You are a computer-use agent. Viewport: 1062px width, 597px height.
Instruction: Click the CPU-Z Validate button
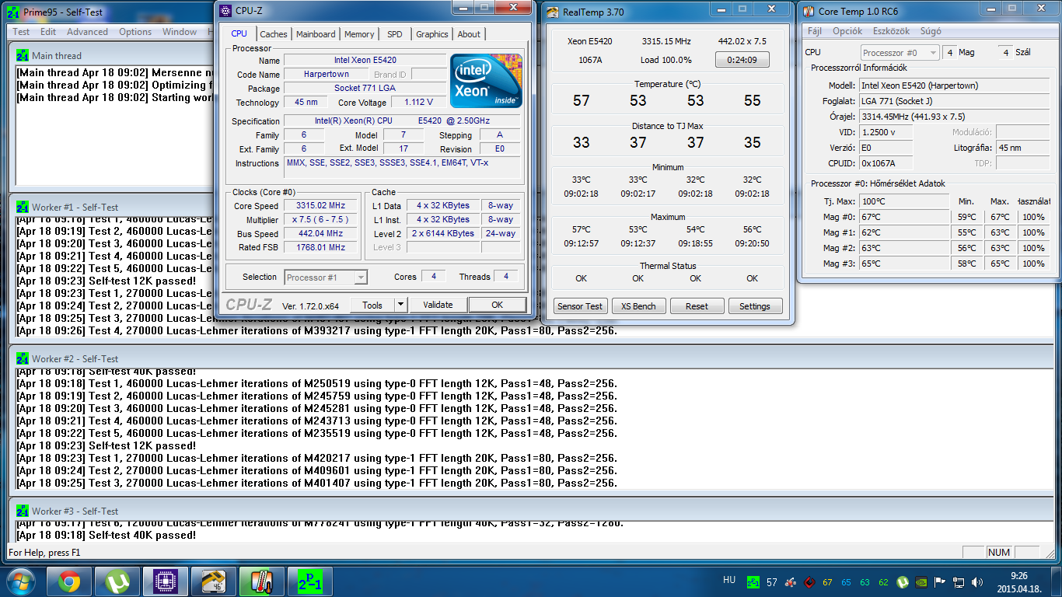[438, 305]
